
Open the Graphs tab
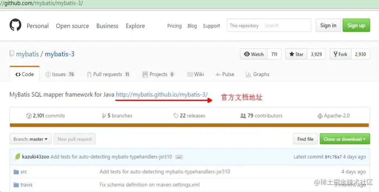pyautogui.click(x=257, y=74)
